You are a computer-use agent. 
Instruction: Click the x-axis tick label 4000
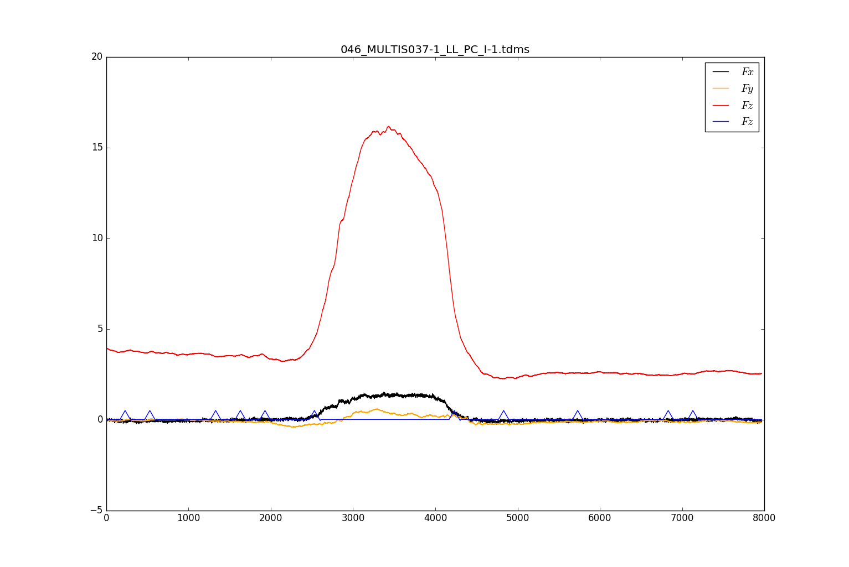(435, 518)
